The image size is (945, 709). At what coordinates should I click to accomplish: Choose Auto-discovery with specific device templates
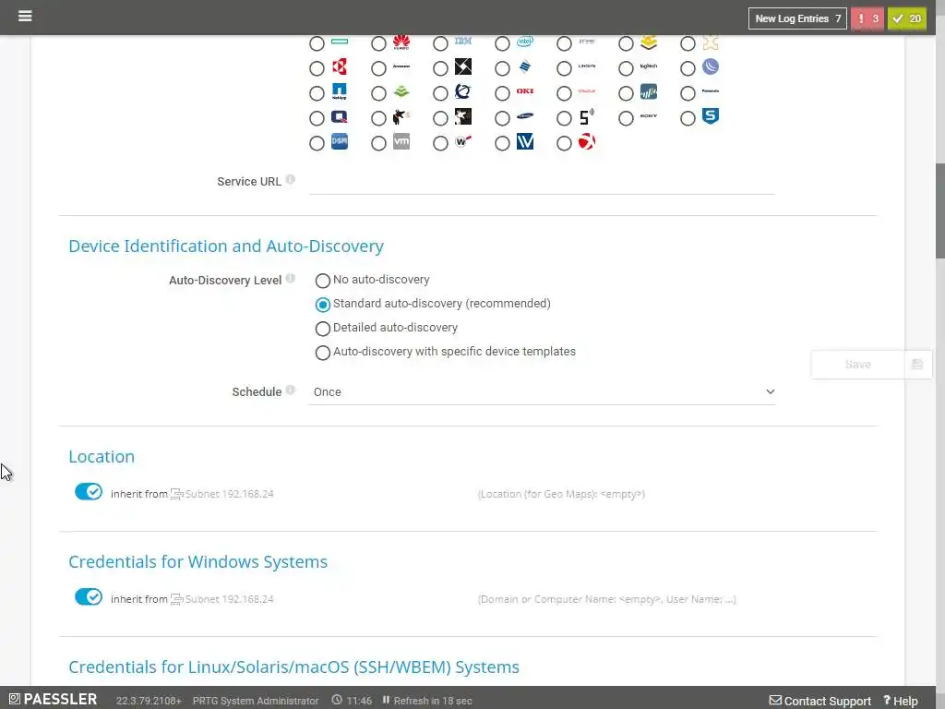point(322,353)
